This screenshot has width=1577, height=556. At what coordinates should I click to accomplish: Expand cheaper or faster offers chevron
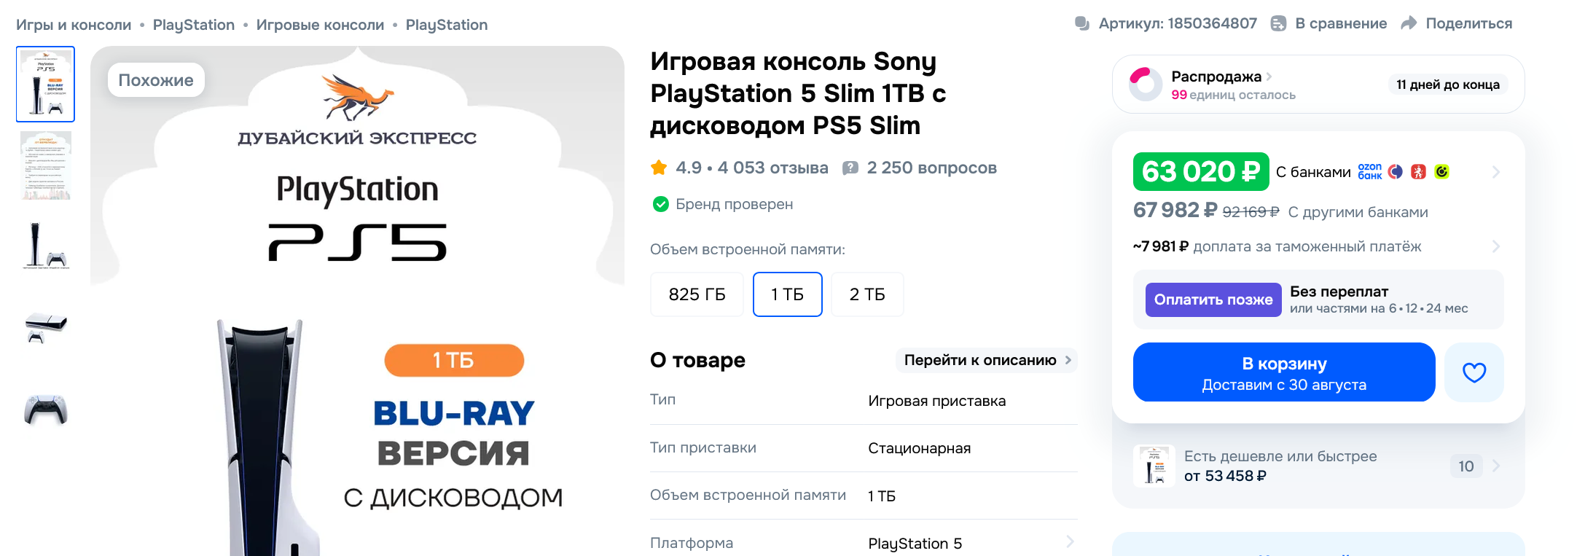(1495, 466)
